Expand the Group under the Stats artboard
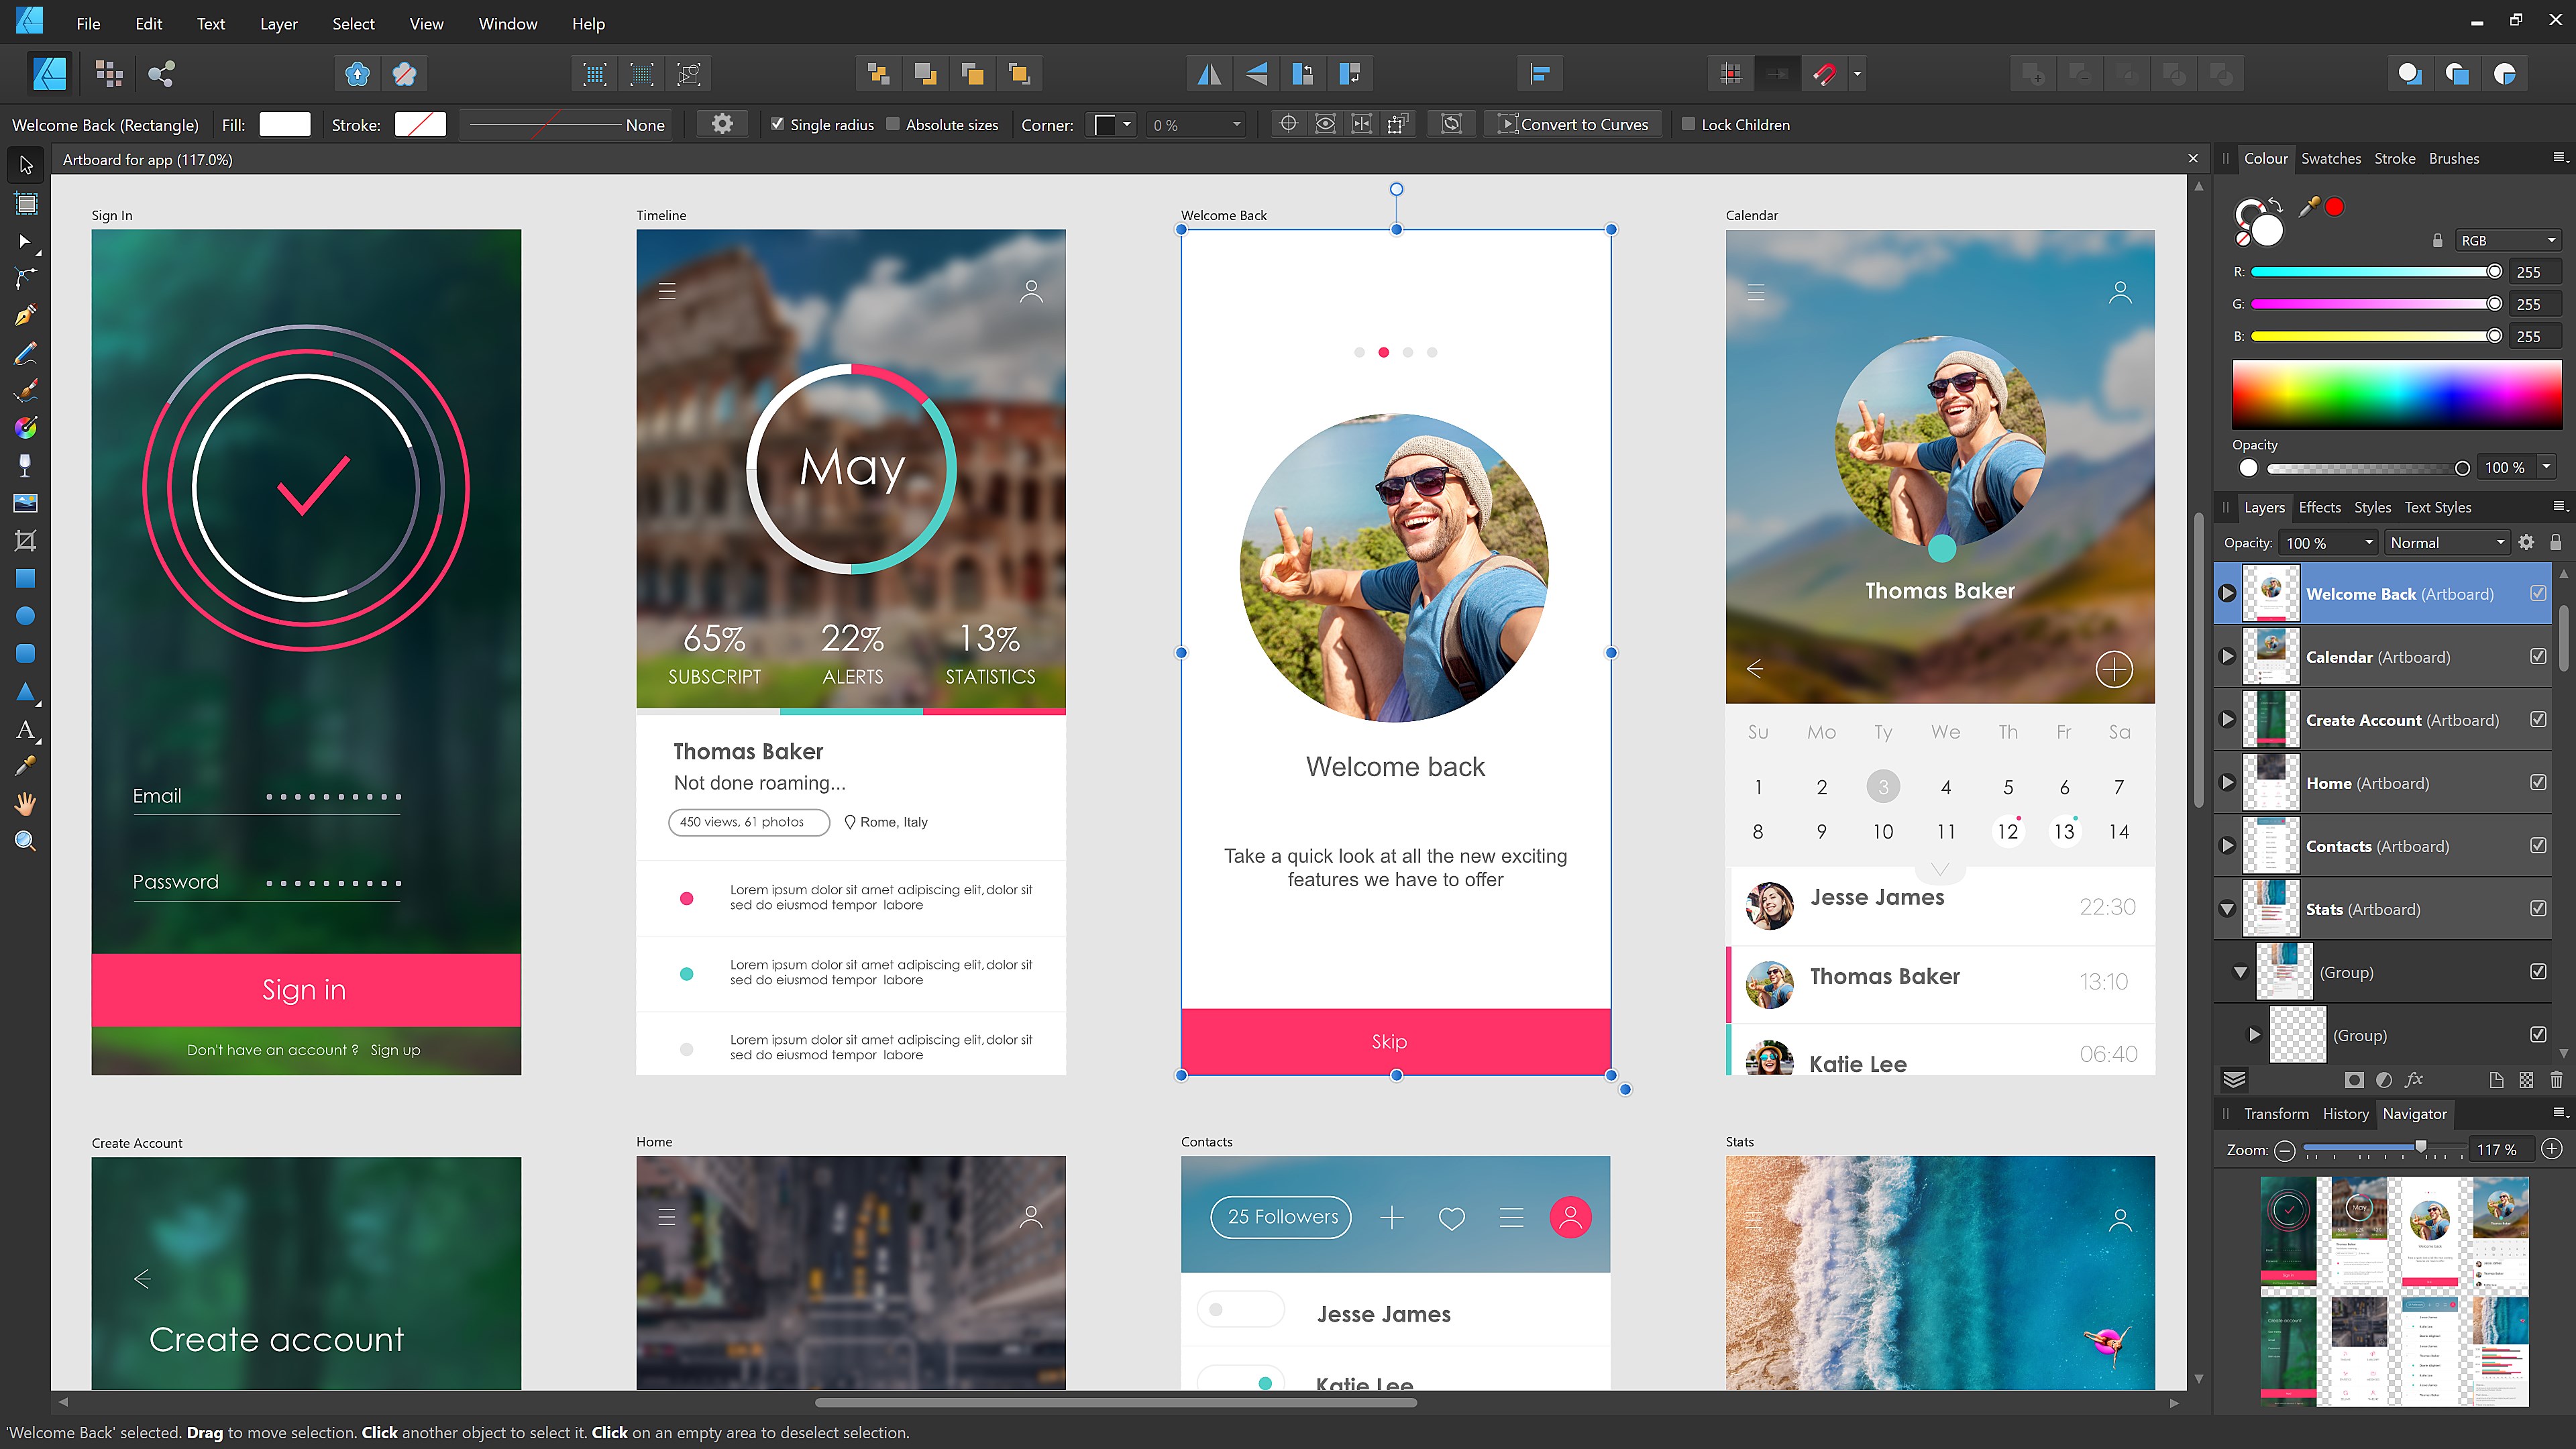The width and height of the screenshot is (2576, 1449). point(2255,1035)
